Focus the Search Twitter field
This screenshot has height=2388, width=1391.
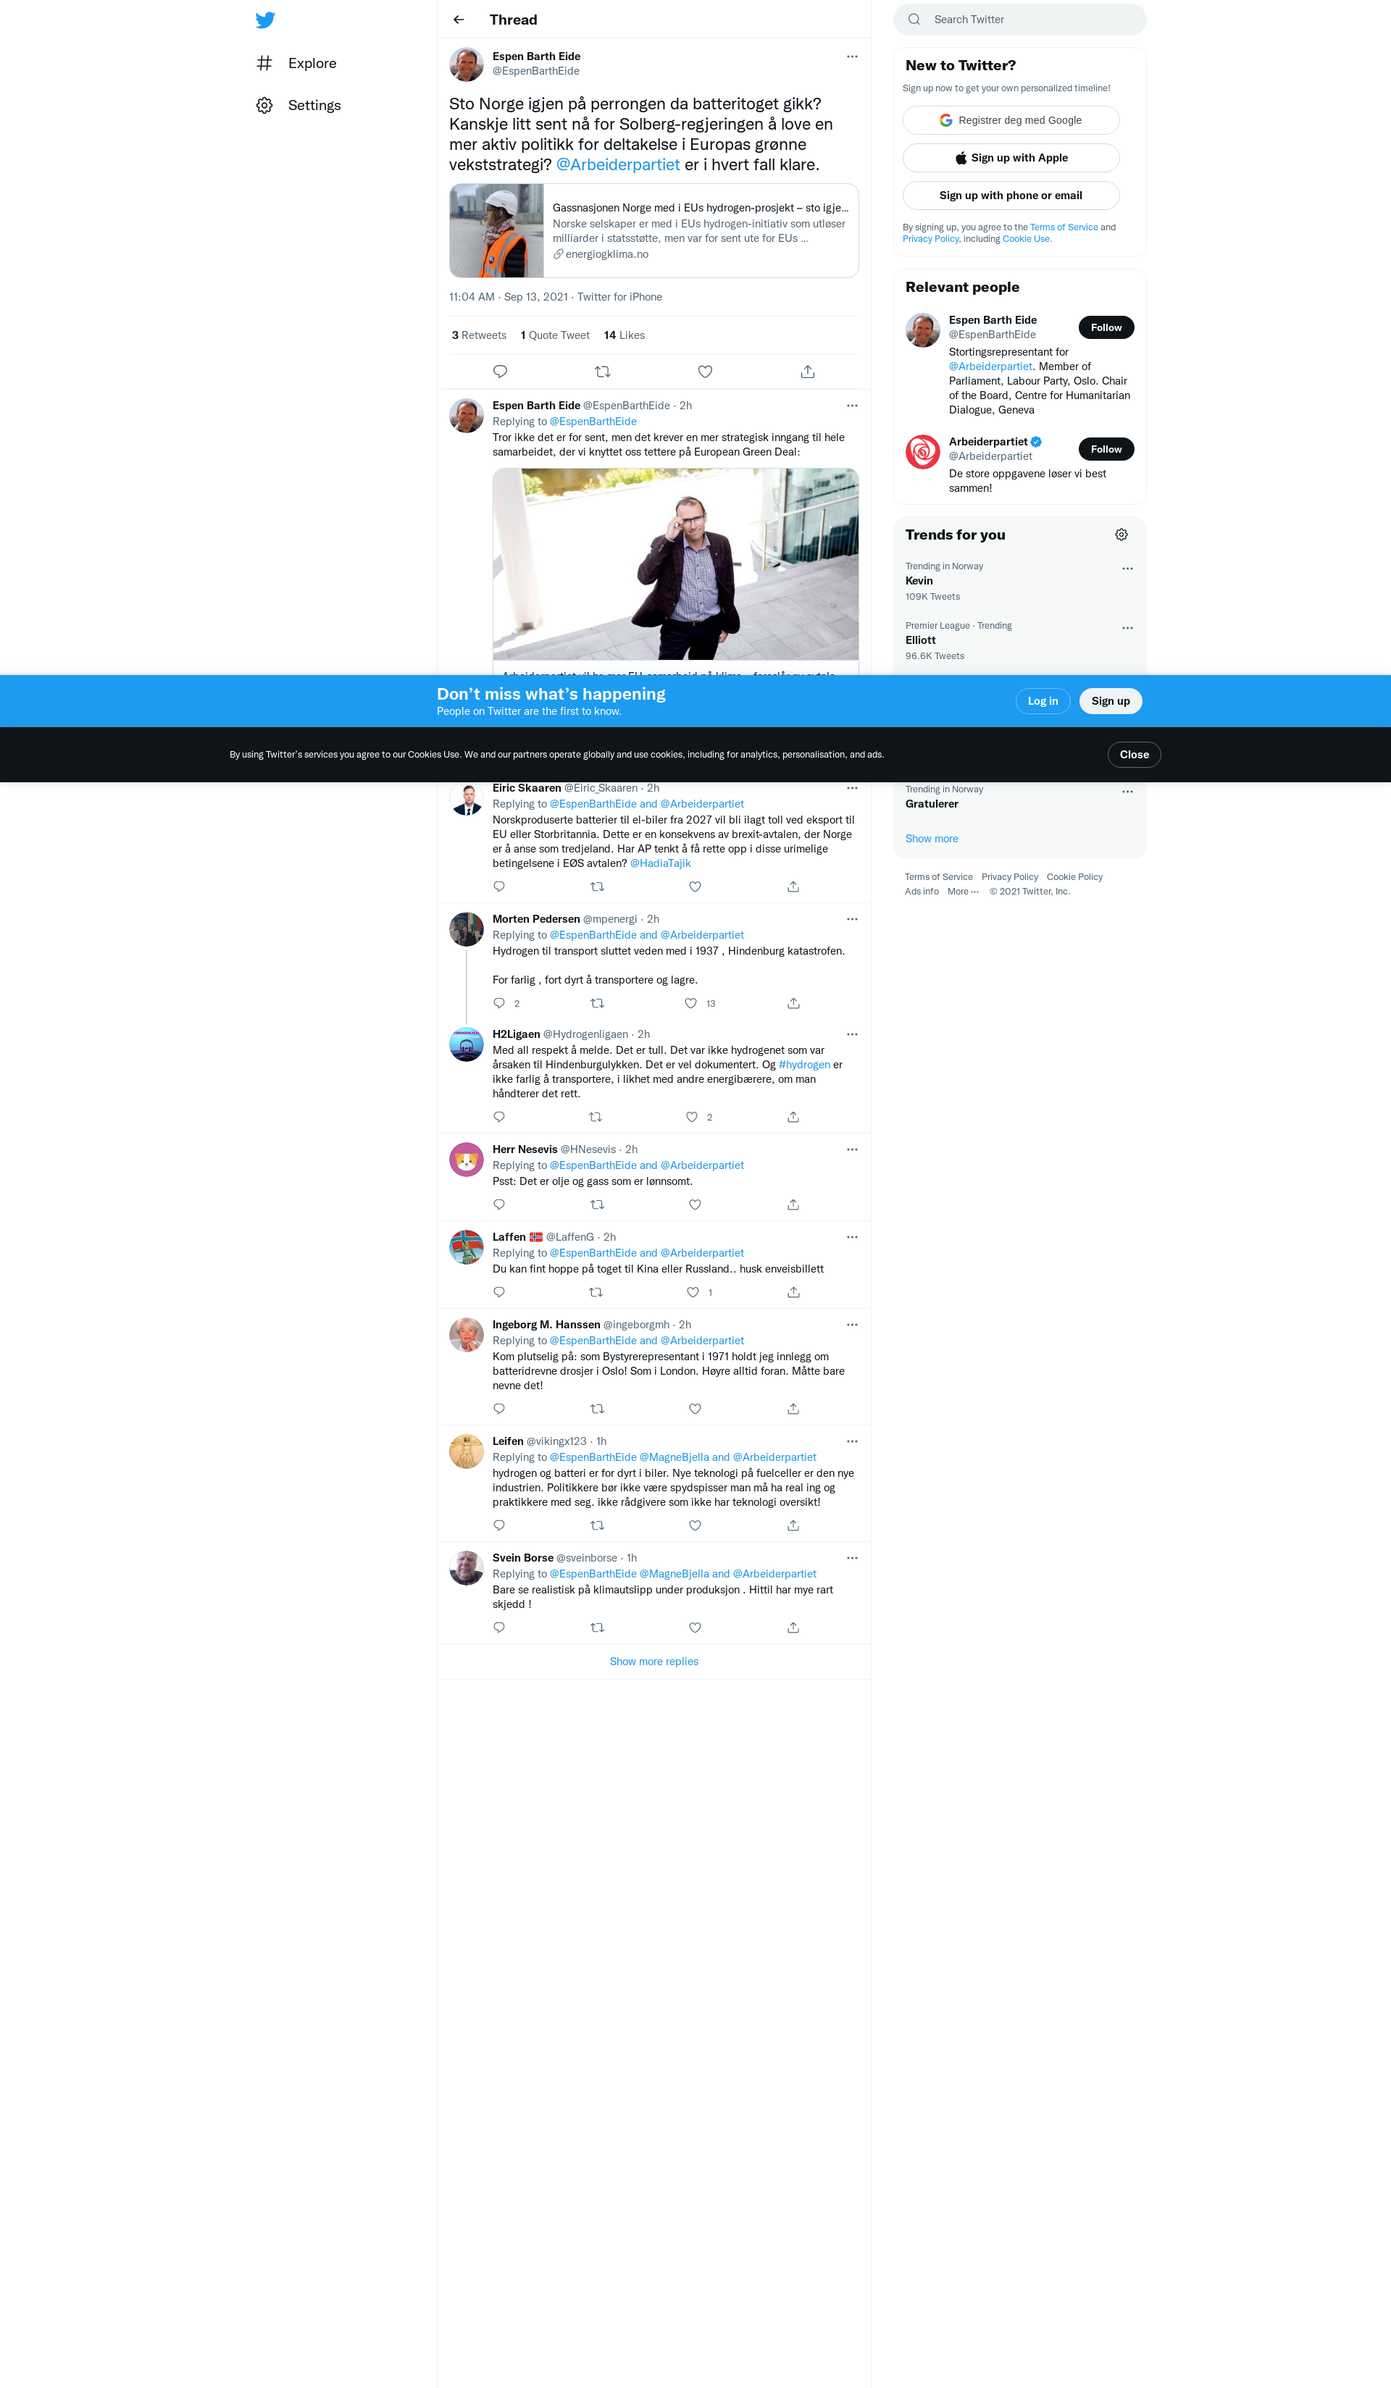pos(1019,19)
